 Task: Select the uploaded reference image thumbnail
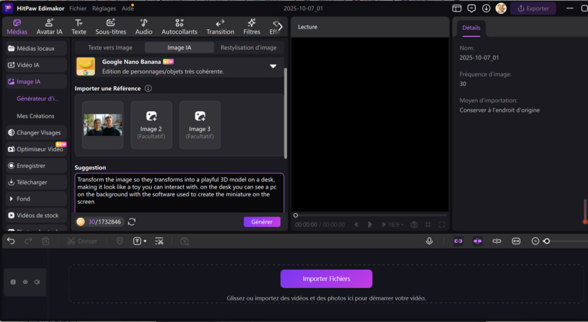[x=103, y=125]
